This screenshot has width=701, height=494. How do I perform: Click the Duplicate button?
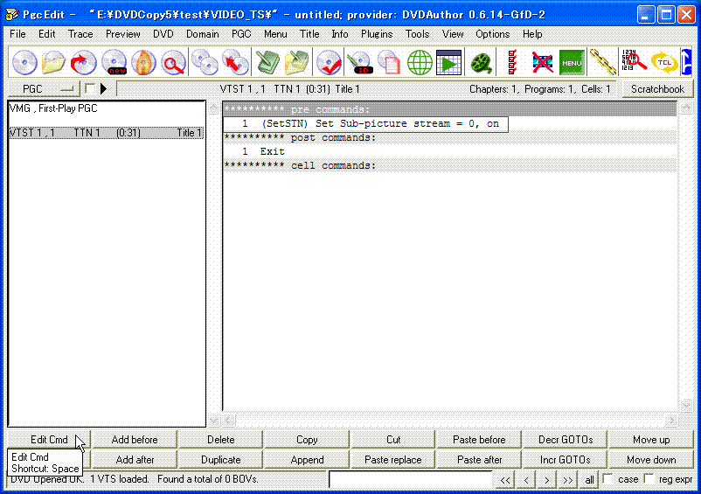221,460
